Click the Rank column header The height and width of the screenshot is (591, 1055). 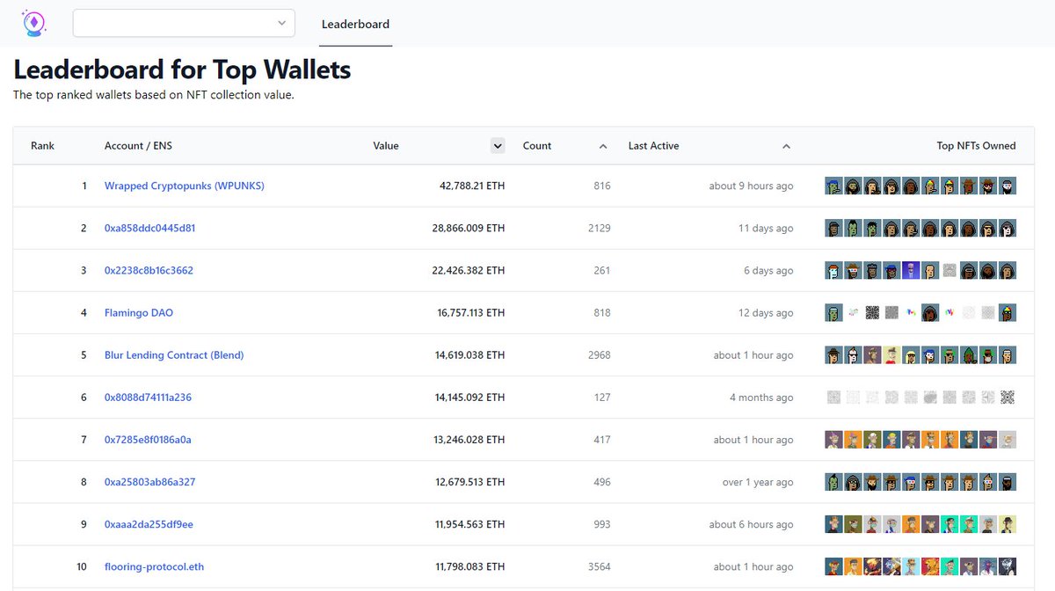tap(42, 146)
